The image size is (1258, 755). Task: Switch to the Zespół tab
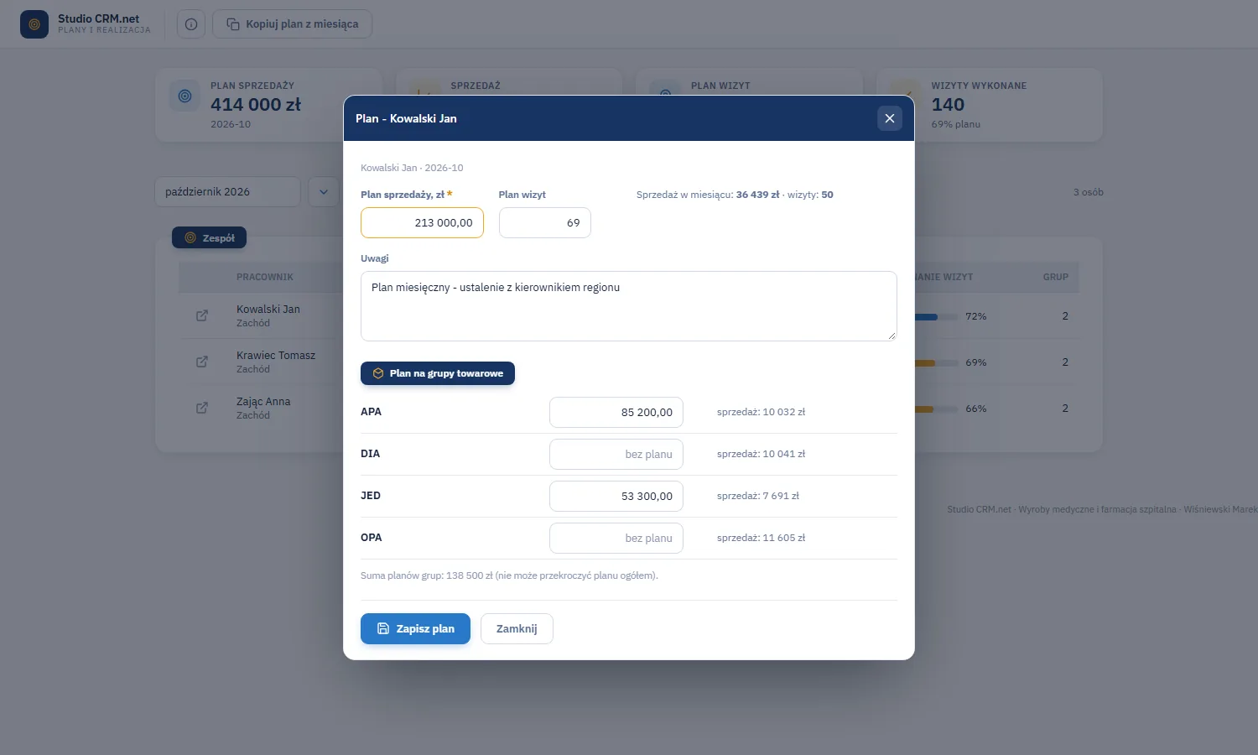point(210,238)
